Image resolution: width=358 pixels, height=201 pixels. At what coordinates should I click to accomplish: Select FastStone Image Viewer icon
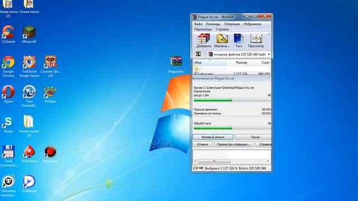click(x=29, y=66)
